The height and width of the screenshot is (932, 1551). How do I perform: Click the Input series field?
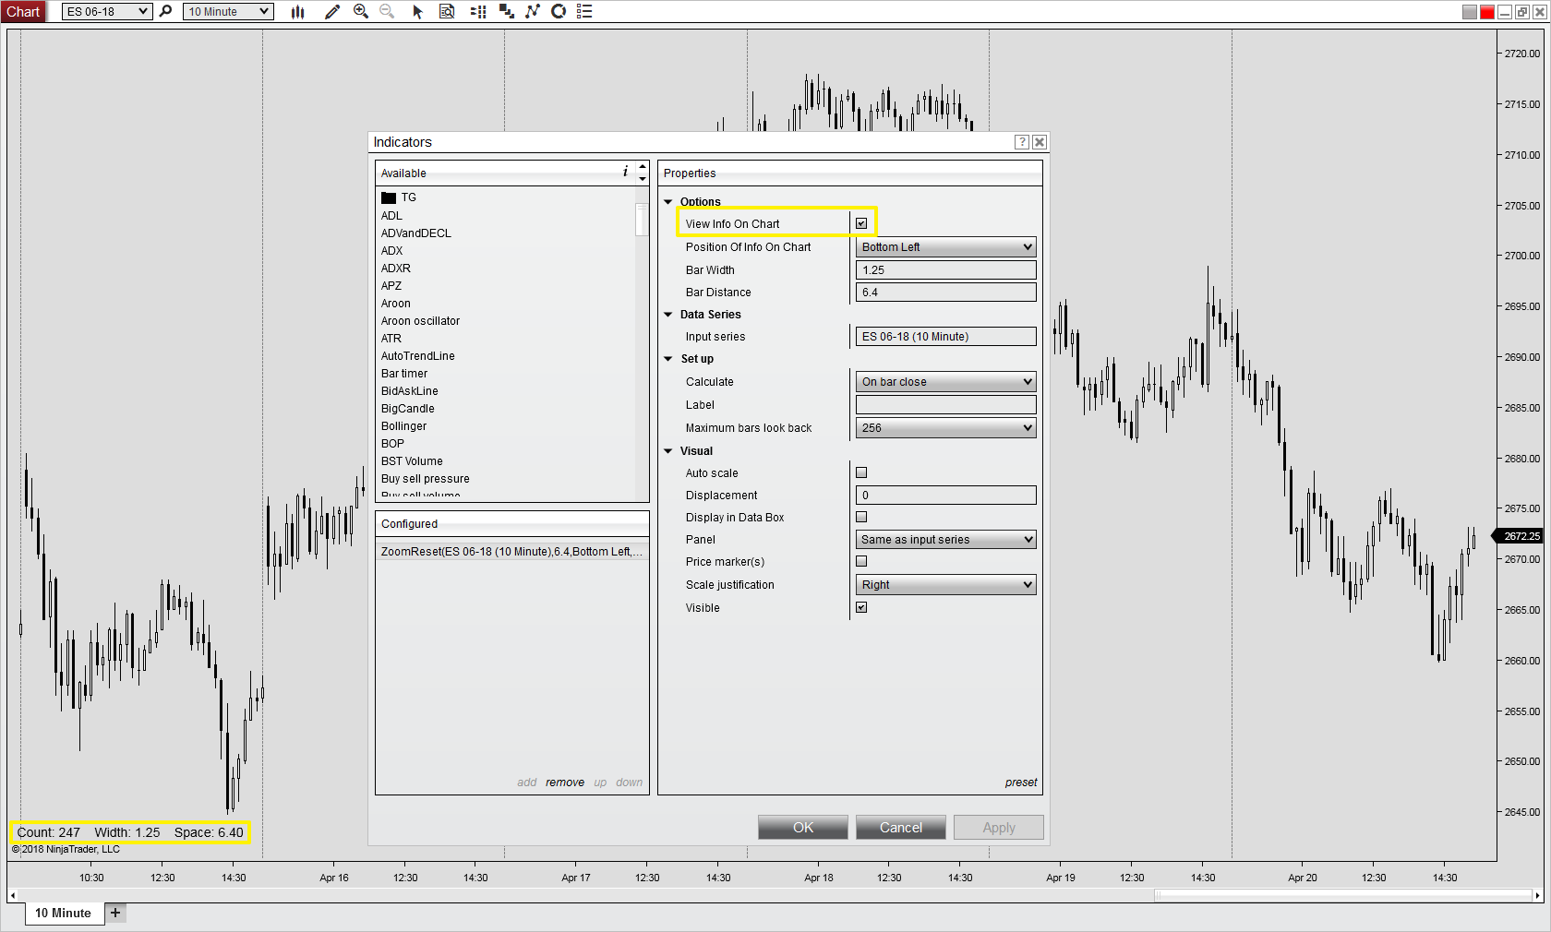(x=946, y=337)
